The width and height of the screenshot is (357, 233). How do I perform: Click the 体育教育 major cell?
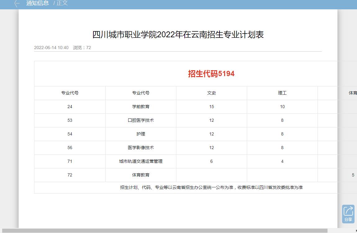click(141, 175)
